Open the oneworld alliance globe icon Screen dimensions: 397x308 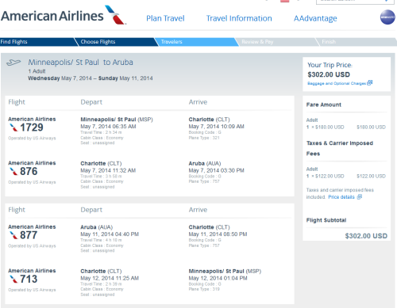click(x=387, y=17)
